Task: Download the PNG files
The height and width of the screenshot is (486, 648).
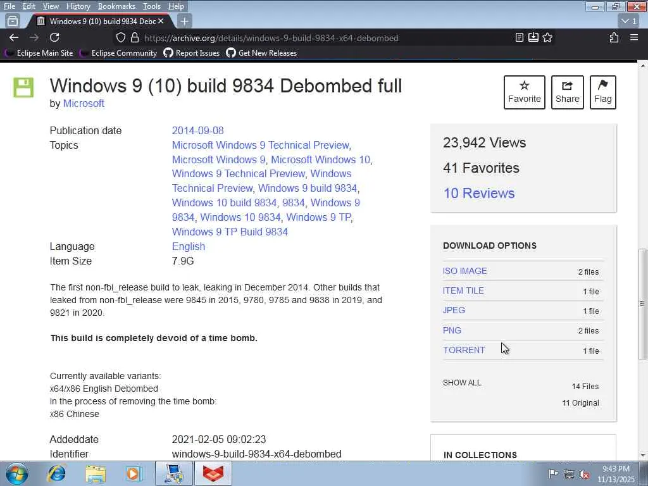Action: [452, 330]
